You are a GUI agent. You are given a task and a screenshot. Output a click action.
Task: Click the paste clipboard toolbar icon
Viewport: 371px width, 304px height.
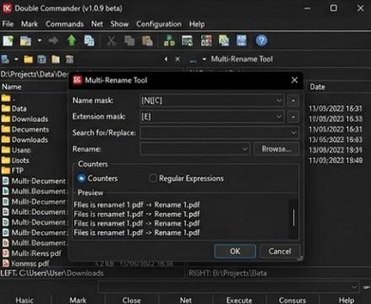click(147, 41)
